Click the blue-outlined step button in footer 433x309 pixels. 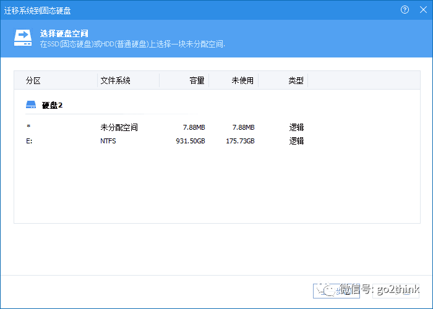click(337, 291)
